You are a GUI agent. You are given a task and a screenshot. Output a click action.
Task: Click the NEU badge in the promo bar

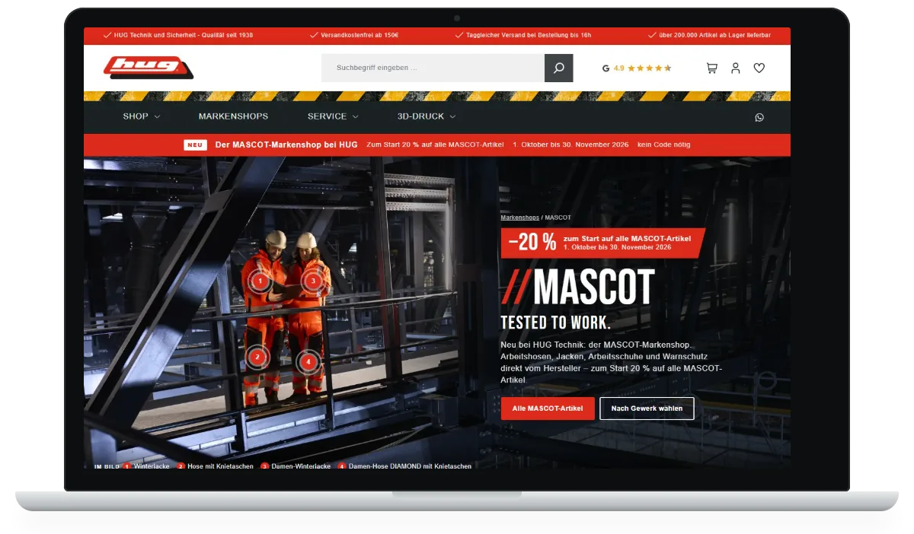tap(195, 145)
